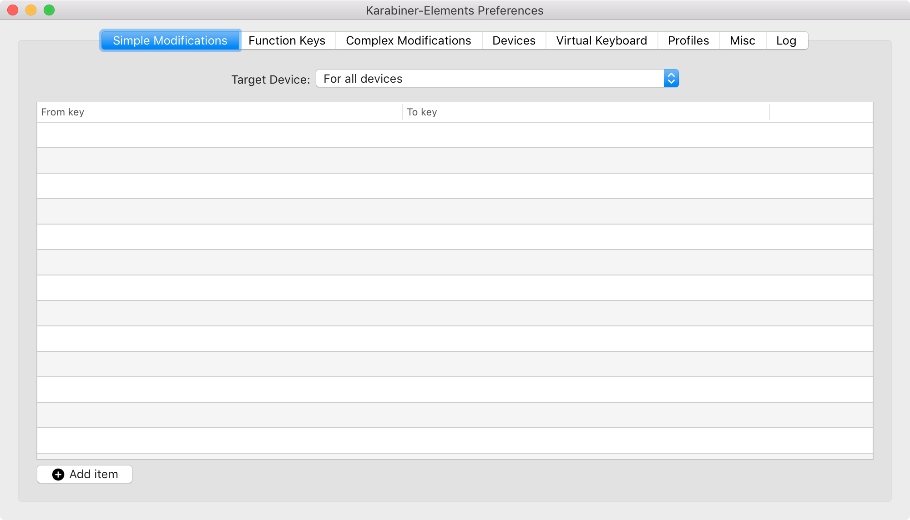Click the green zoom window button
The height and width of the screenshot is (520, 910).
[49, 10]
